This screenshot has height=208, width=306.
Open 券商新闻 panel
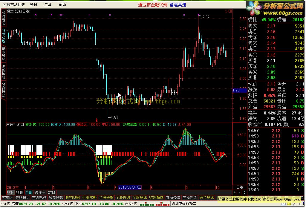tap(190, 198)
